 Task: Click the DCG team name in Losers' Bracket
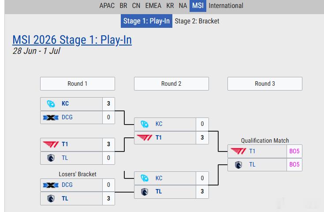pyautogui.click(x=67, y=185)
